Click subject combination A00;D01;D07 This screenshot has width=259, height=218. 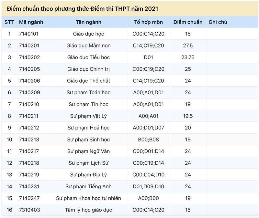click(x=148, y=128)
